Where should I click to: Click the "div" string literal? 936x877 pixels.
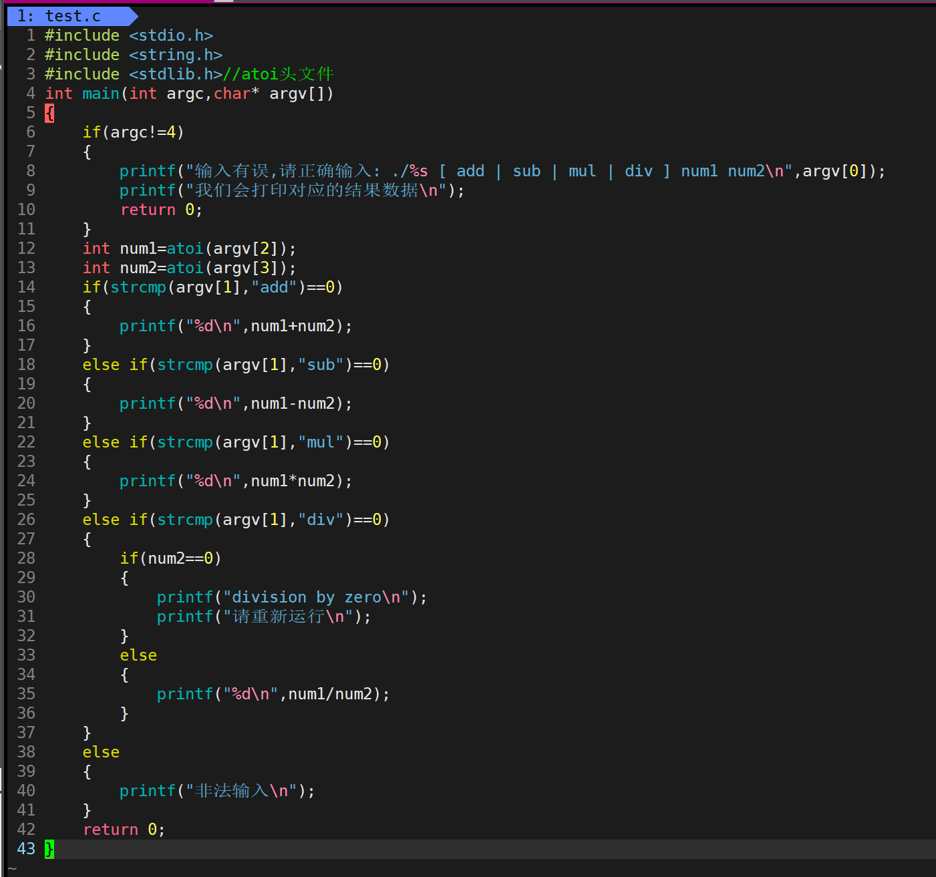tap(321, 520)
